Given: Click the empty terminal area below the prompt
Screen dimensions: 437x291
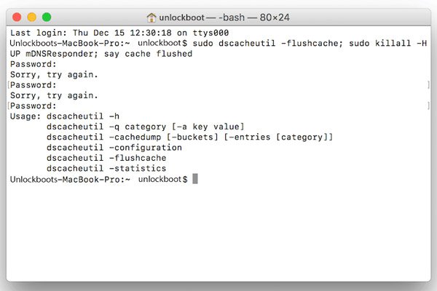Looking at the screenshot, I should pos(219,233).
